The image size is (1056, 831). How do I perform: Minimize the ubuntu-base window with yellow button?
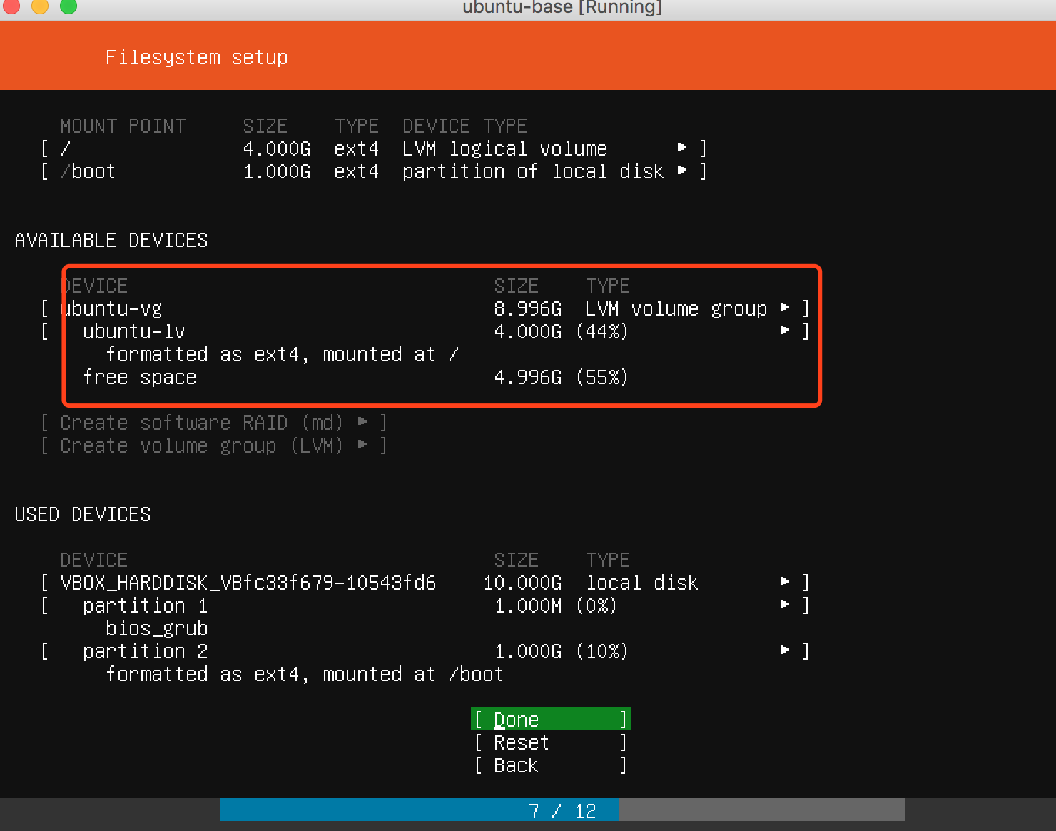pyautogui.click(x=40, y=6)
